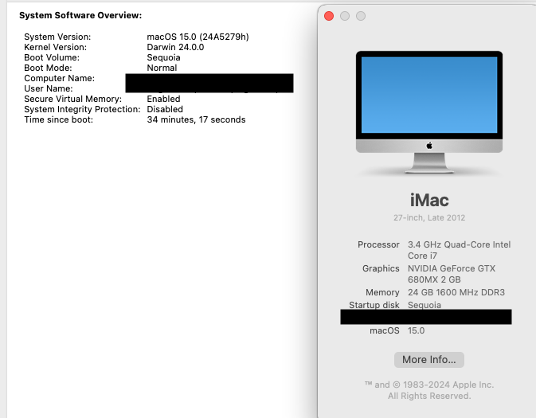
Task: Select the 'iMac' title text
Action: 429,200
